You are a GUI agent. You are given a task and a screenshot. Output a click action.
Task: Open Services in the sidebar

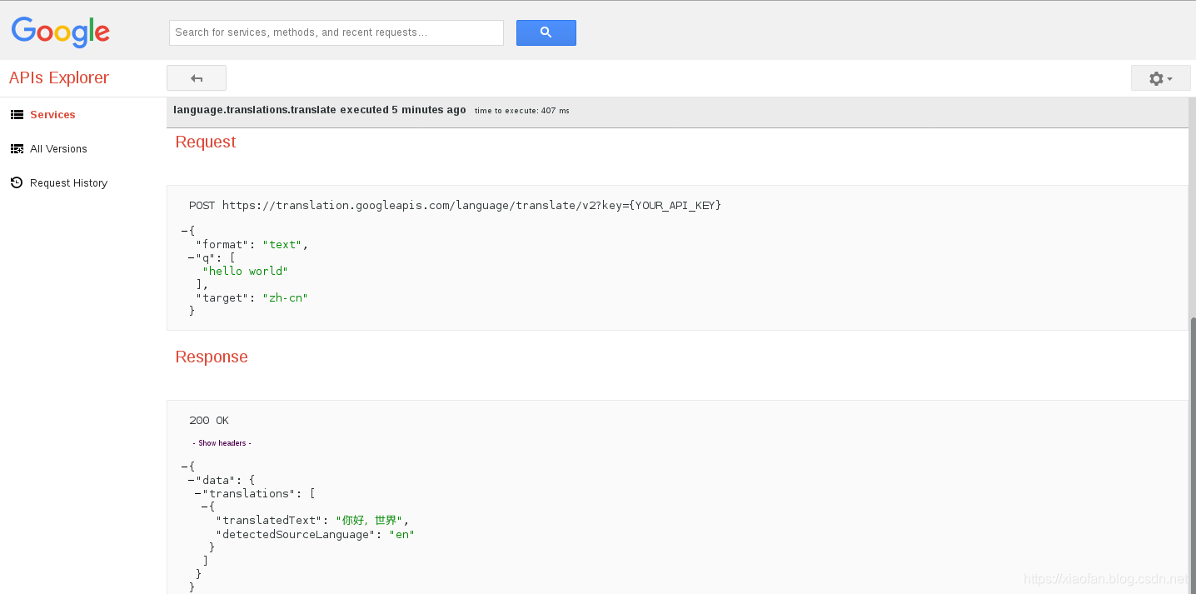pos(52,115)
